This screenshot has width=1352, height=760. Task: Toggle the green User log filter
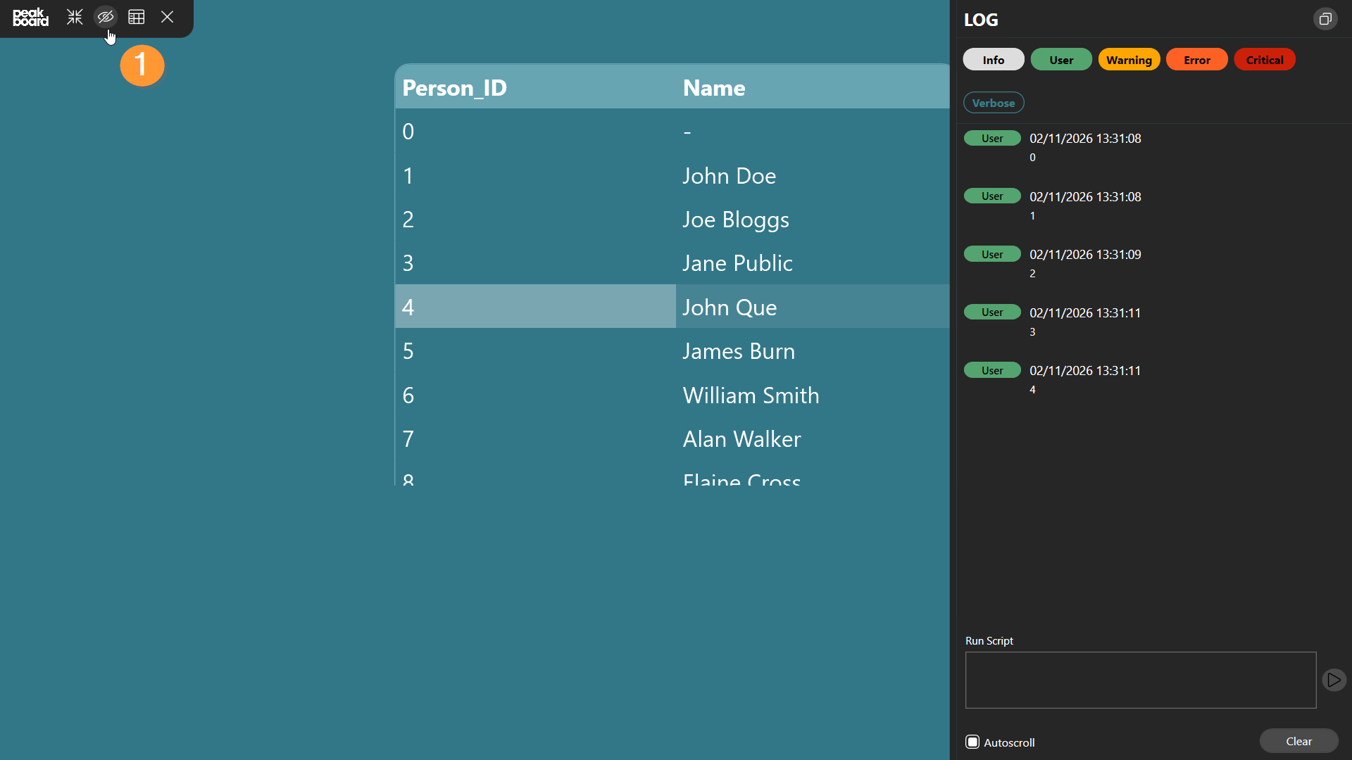tap(1060, 60)
